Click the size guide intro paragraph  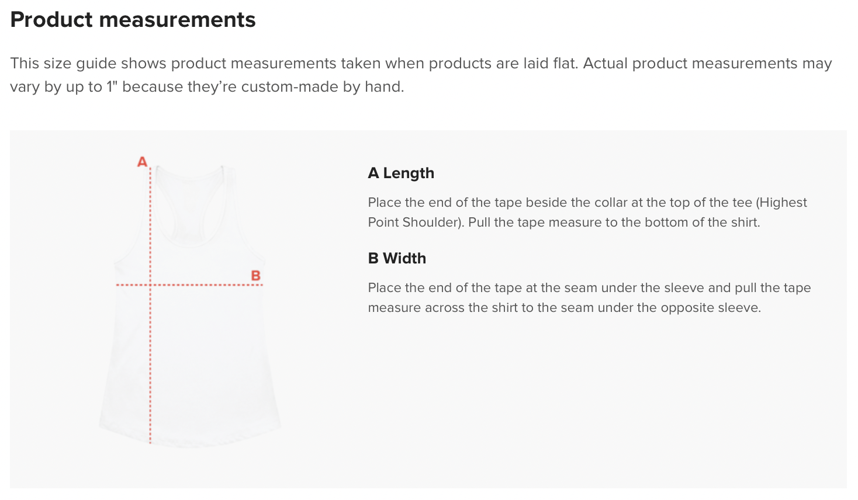421,75
